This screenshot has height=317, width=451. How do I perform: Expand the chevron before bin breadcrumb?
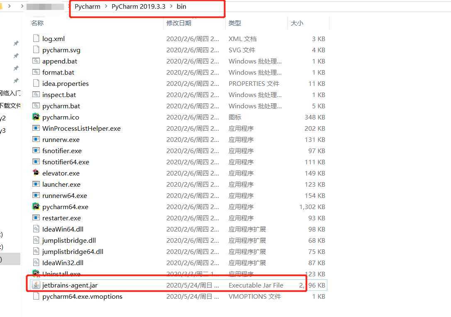click(171, 6)
